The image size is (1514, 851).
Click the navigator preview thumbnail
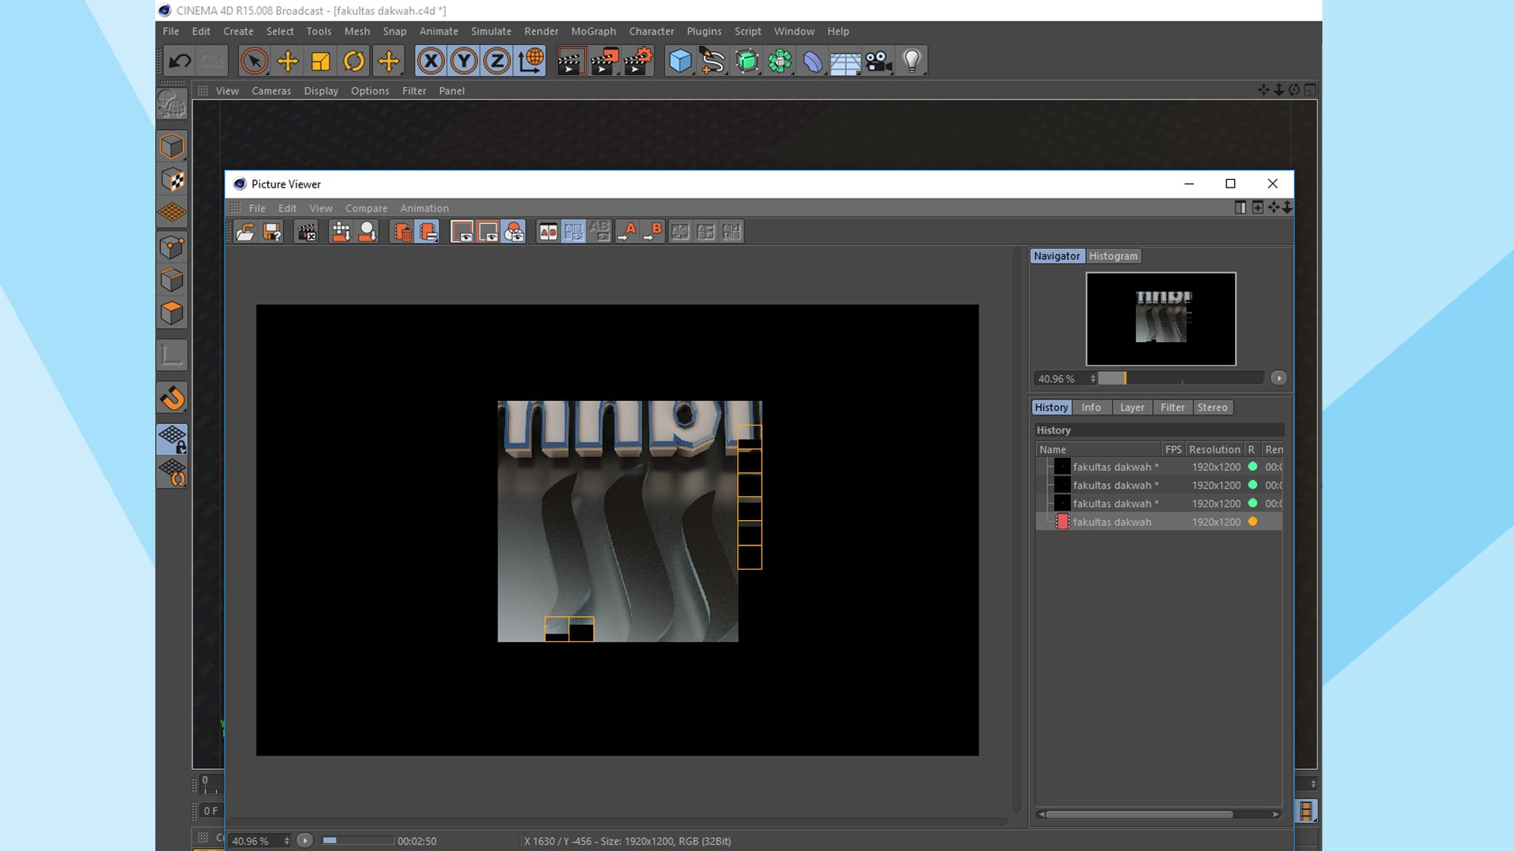1161,319
